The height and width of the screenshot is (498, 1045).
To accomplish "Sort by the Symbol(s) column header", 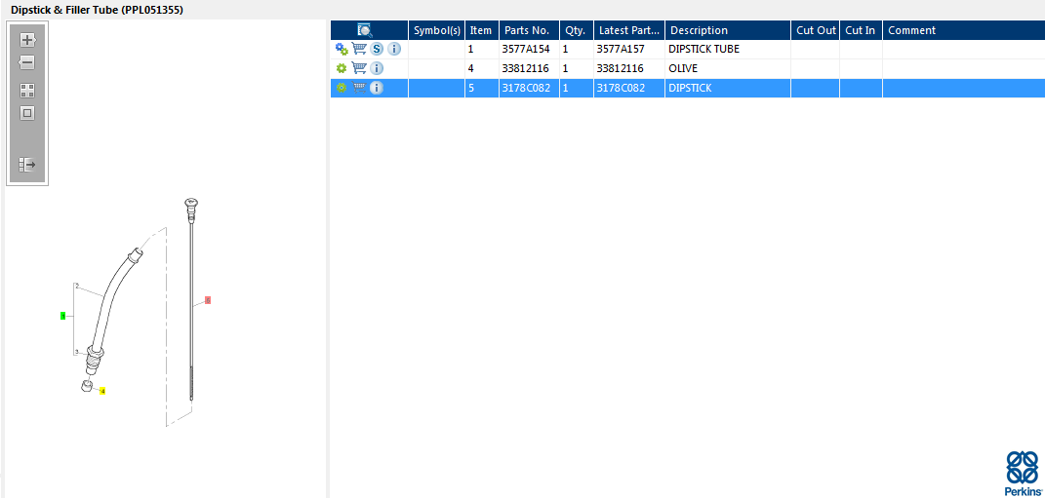I will click(x=436, y=30).
